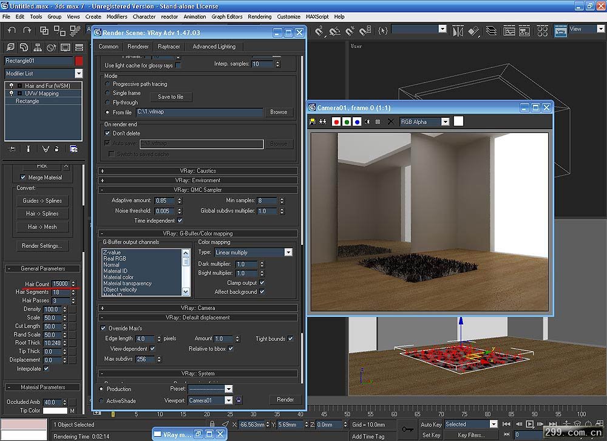This screenshot has width=607, height=441.
Task: Toggle the 3D Snaps magnet icon
Action: pos(319,30)
